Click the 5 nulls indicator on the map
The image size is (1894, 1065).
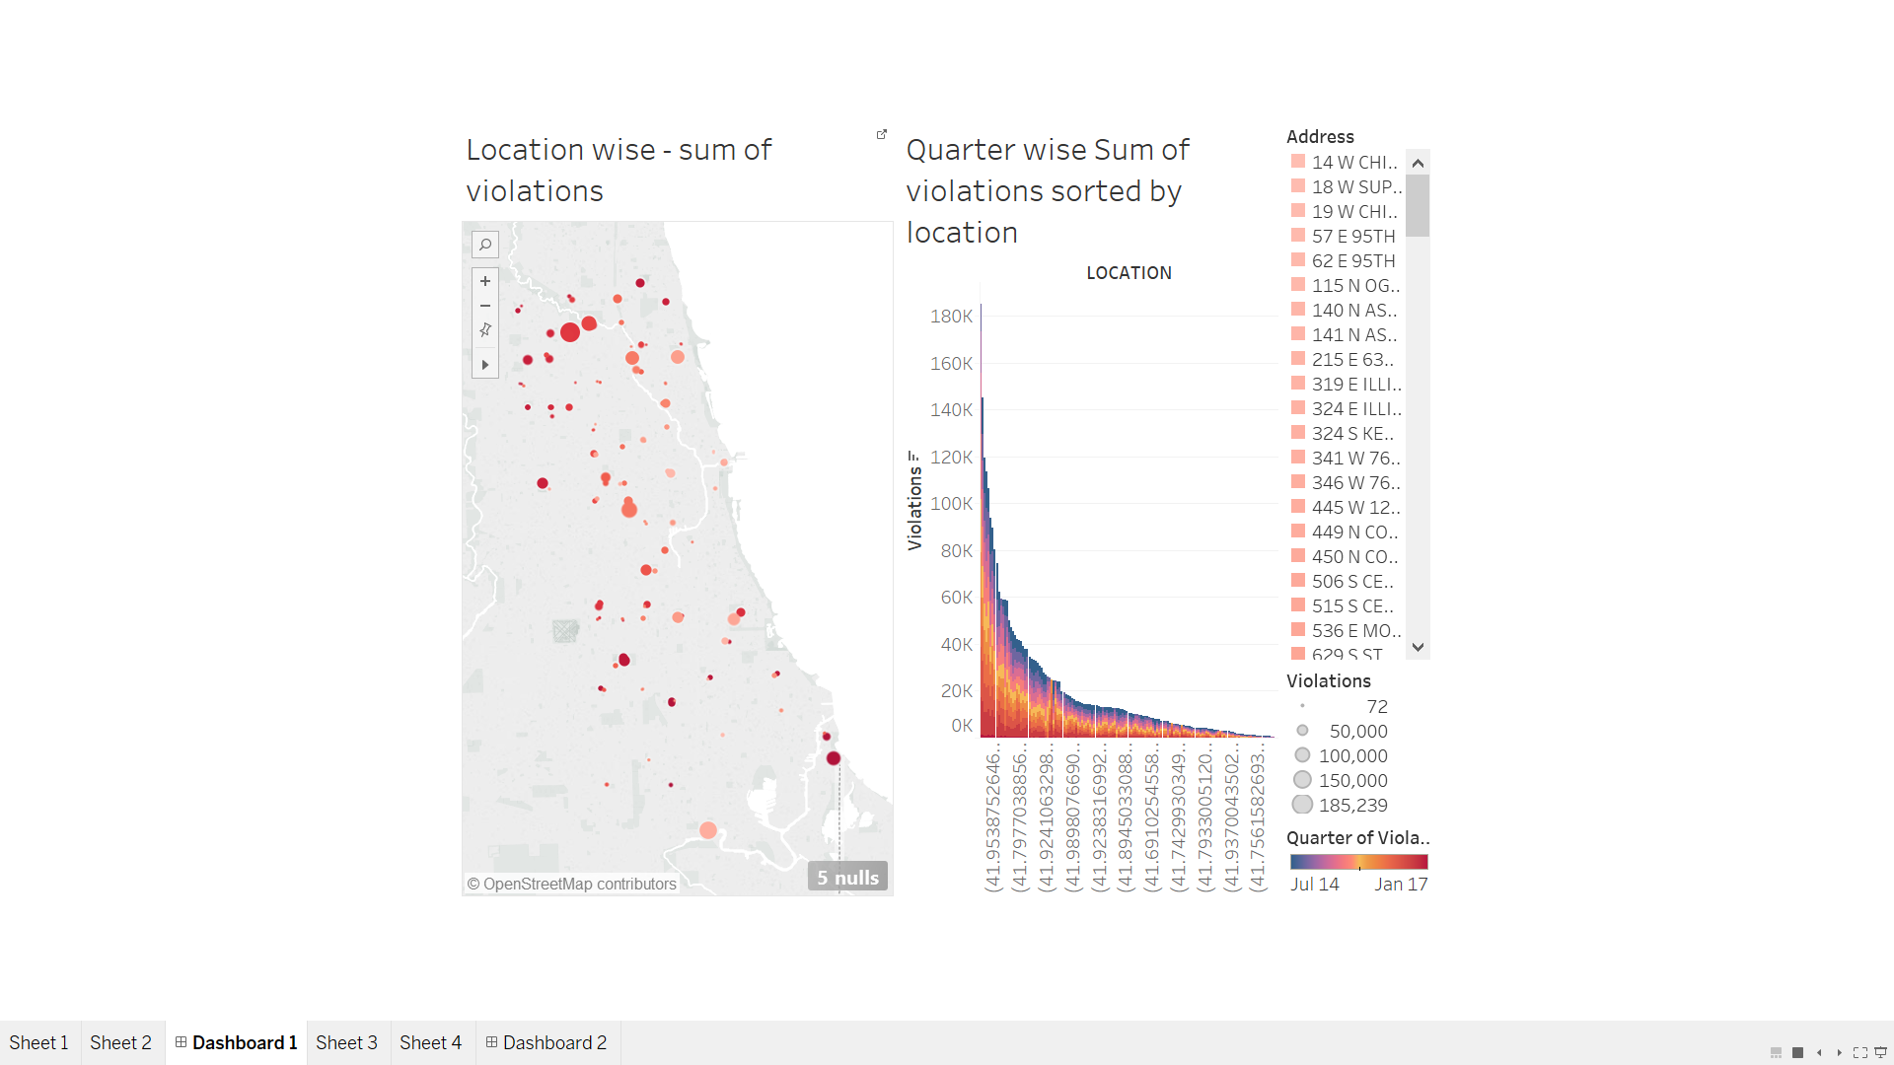pyautogui.click(x=846, y=876)
